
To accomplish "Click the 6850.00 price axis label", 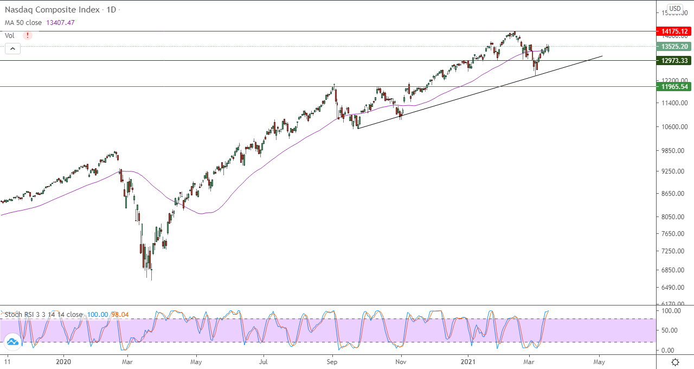I will [x=672, y=270].
